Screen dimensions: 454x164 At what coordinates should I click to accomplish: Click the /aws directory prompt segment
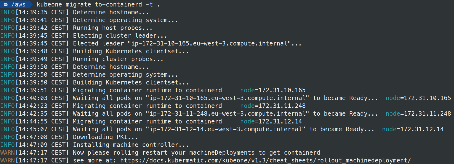tap(18, 4)
